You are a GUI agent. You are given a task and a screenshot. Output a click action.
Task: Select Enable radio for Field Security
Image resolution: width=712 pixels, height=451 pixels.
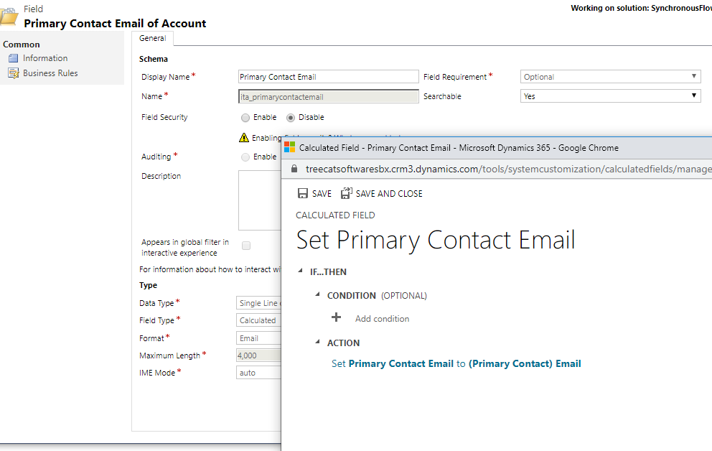pos(245,118)
